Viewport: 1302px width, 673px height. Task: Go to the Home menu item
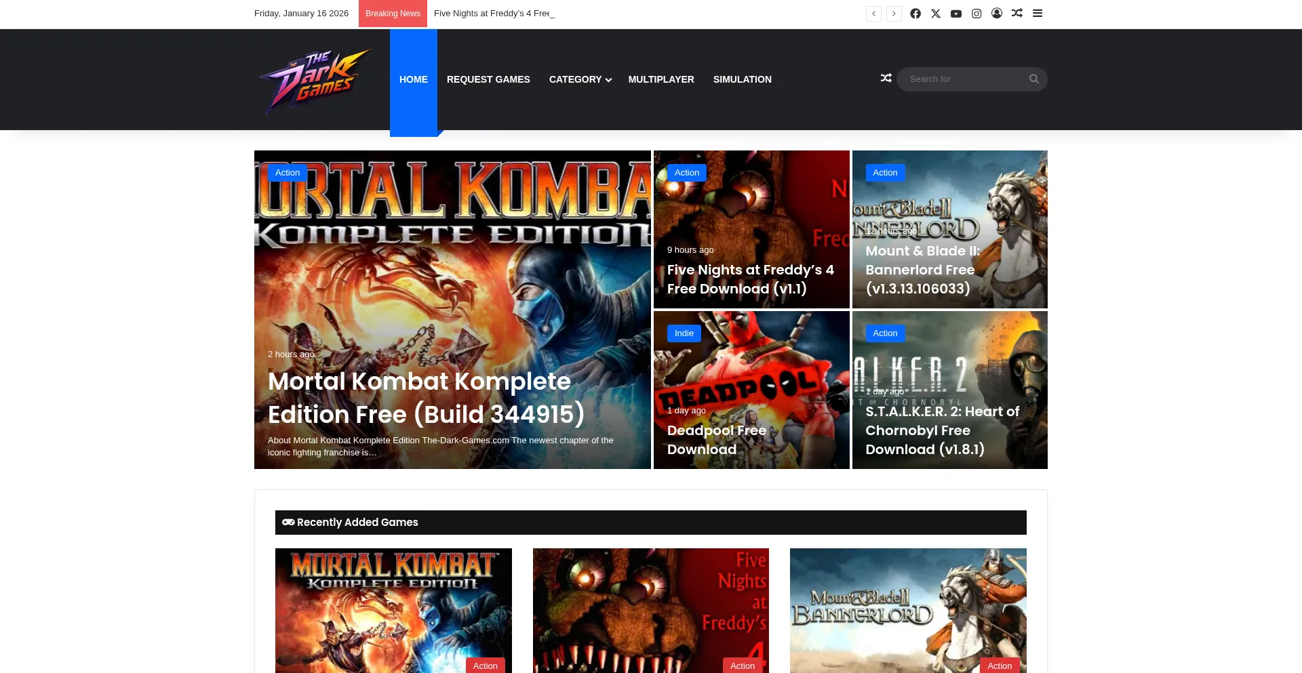point(414,79)
